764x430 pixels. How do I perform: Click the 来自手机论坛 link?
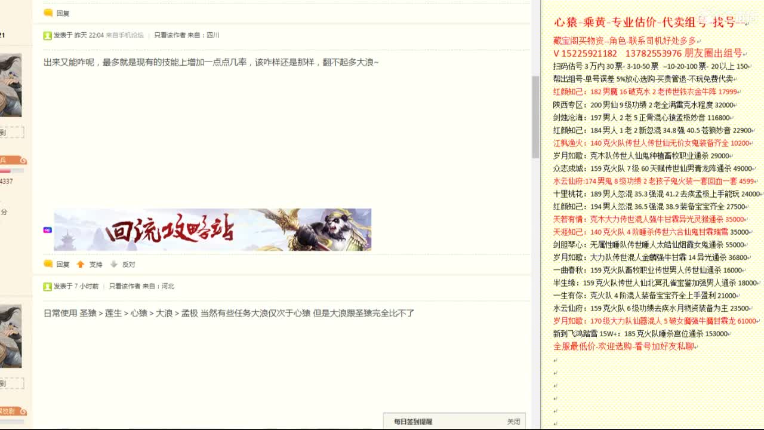(125, 36)
